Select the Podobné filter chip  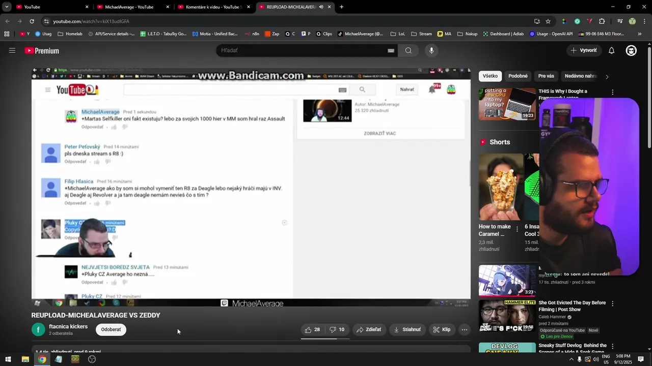click(x=518, y=76)
